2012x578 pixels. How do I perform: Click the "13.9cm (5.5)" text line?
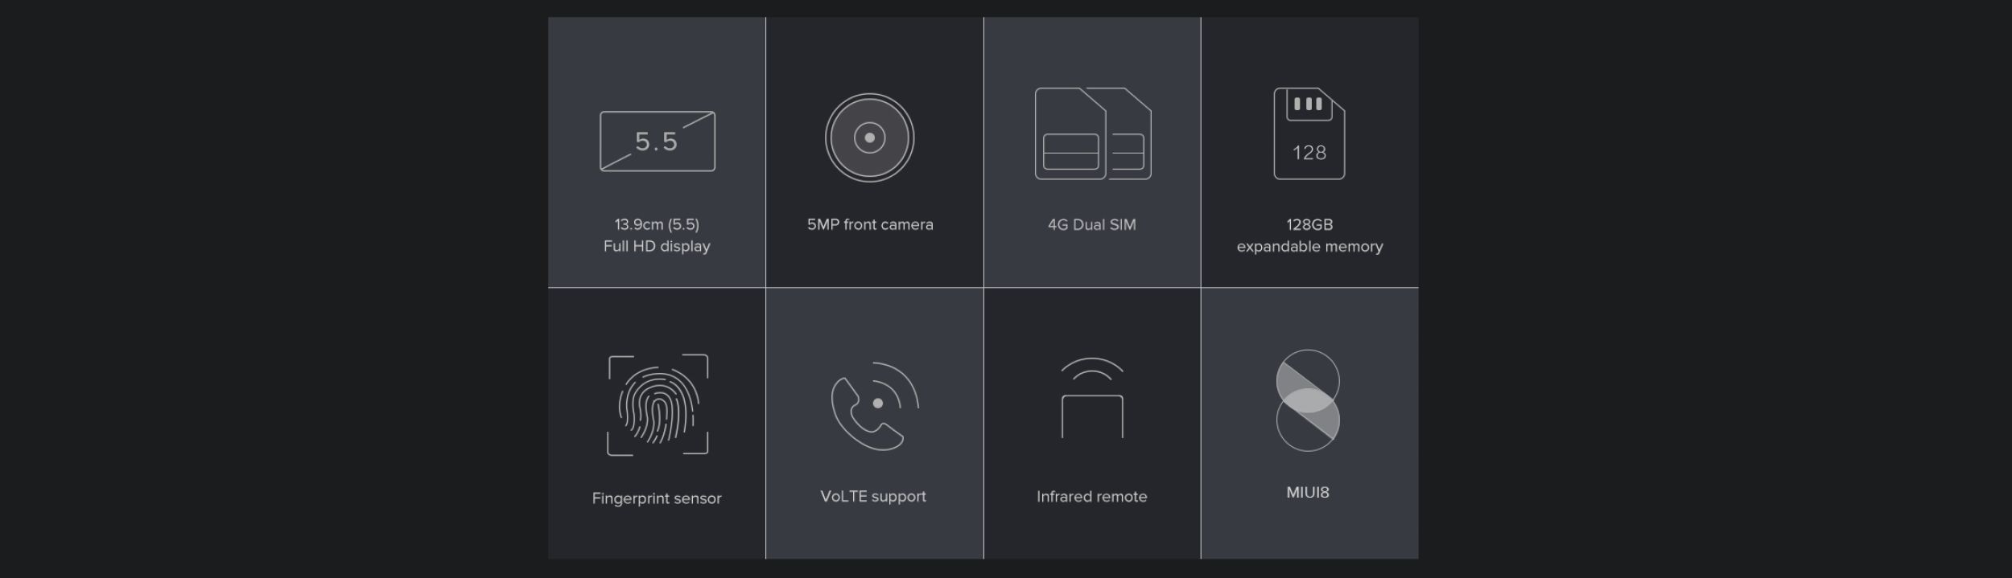[x=657, y=224]
